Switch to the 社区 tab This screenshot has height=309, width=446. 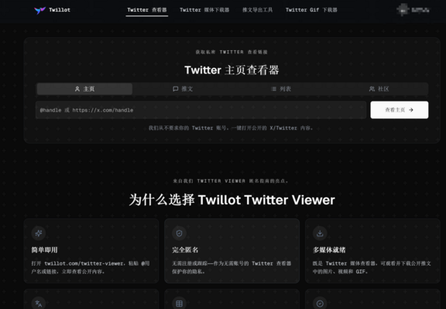coord(379,89)
